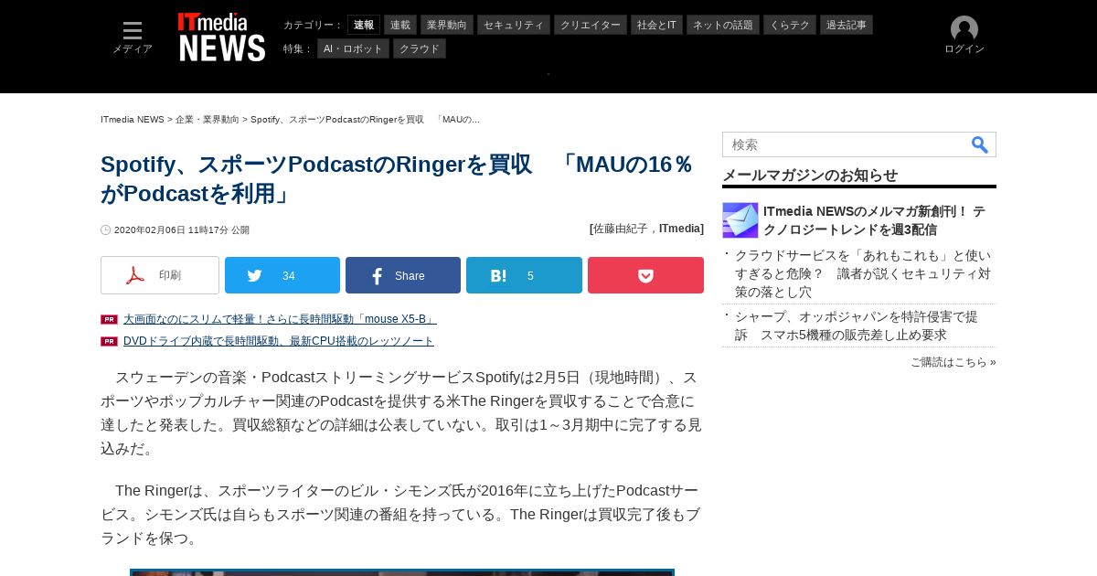Click ITmedia NEWS breadcrumb link
The width and height of the screenshot is (1097, 576).
pyautogui.click(x=133, y=120)
